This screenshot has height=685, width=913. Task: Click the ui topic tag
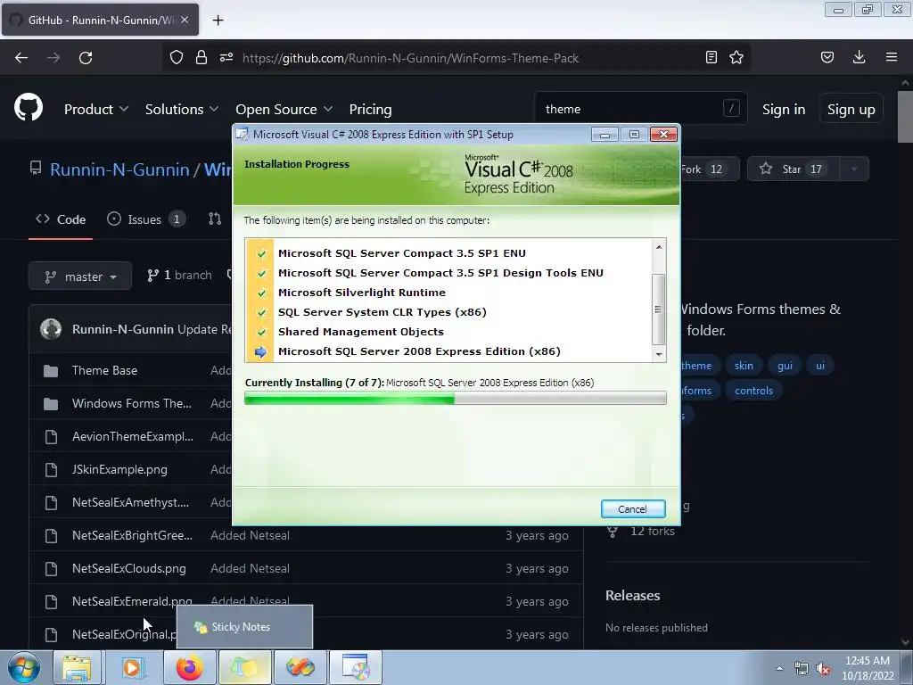820,366
